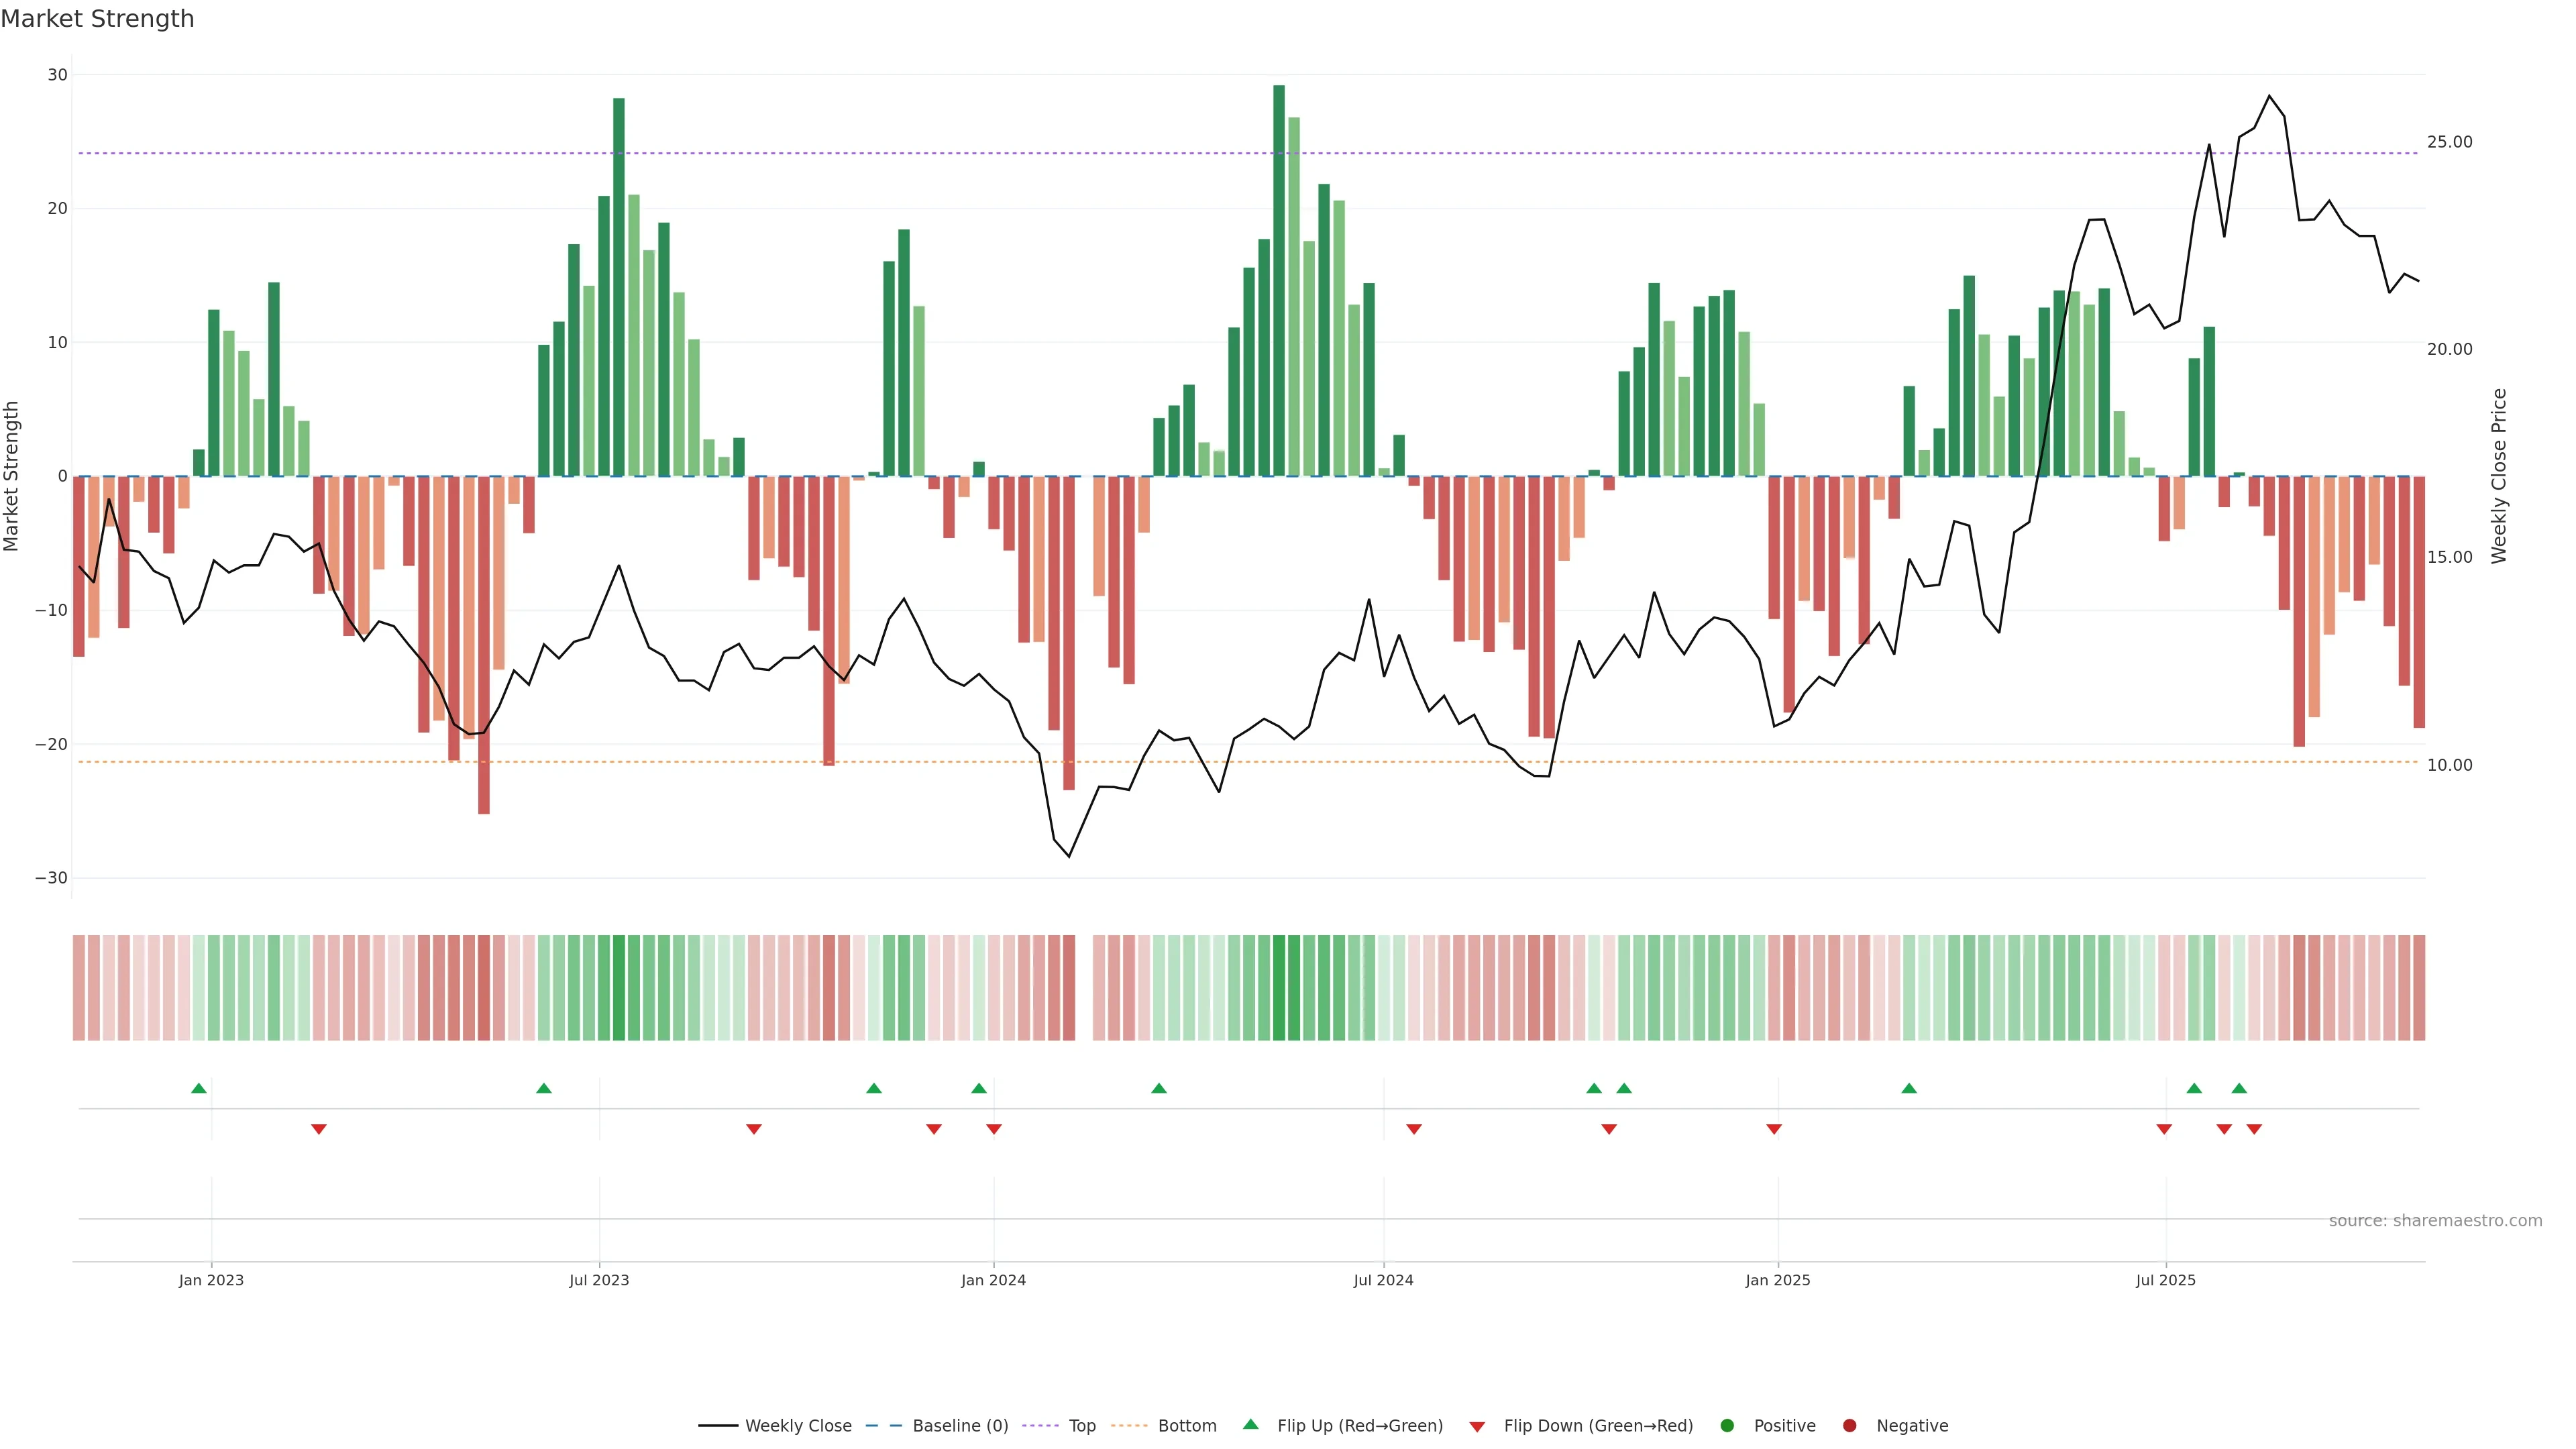Image resolution: width=2576 pixels, height=1449 pixels.
Task: Click the Negative red circle legend icon
Action: point(1849,1425)
